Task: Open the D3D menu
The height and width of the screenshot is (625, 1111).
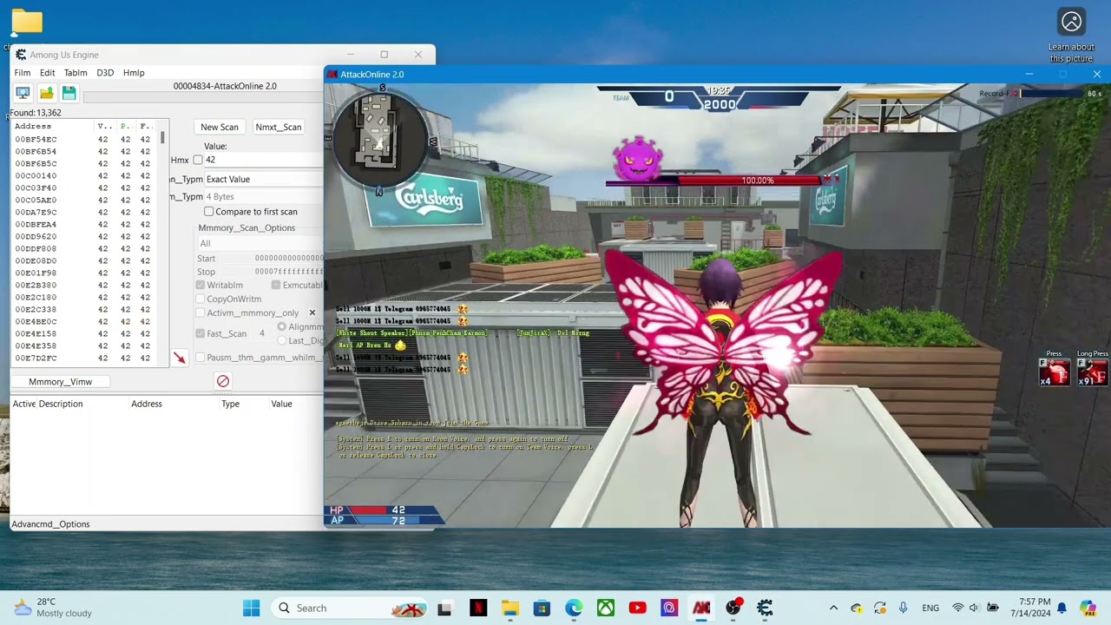Action: click(x=105, y=73)
